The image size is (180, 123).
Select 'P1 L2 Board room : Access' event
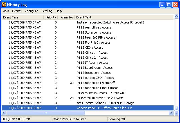point(87,68)
